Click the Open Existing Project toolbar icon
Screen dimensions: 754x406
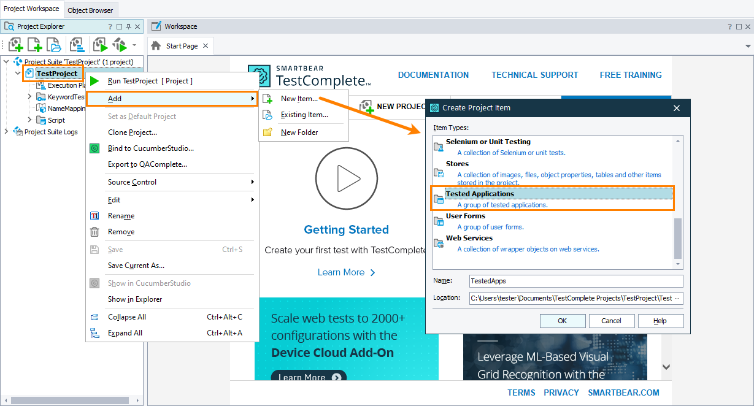(53, 45)
